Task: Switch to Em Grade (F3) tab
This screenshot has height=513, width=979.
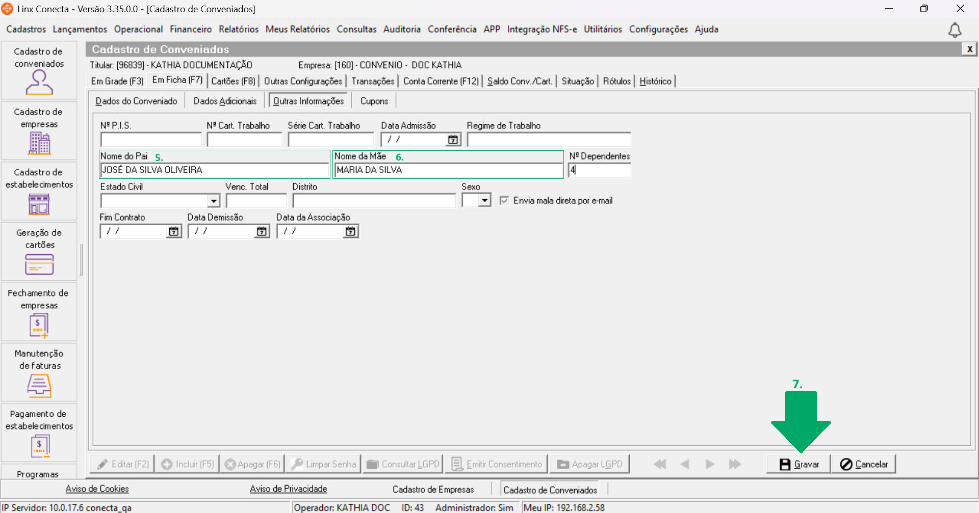Action: (x=117, y=81)
